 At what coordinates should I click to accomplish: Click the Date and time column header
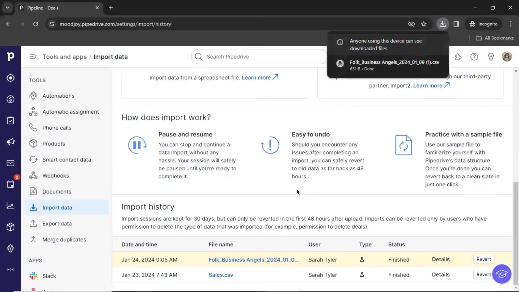tap(139, 244)
